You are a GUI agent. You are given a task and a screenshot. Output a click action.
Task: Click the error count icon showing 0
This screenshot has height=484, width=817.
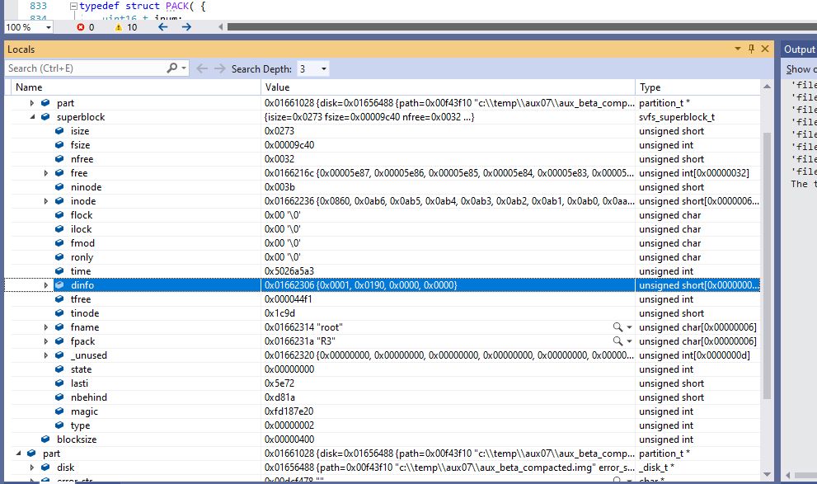tap(81, 27)
